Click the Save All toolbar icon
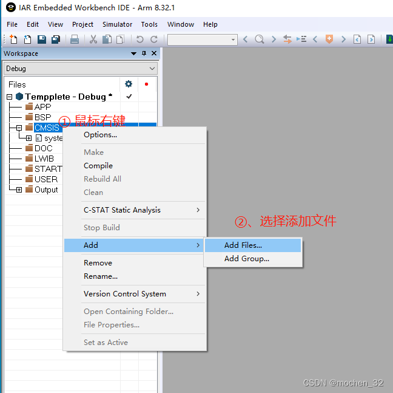This screenshot has width=393, height=393. pyautogui.click(x=56, y=39)
